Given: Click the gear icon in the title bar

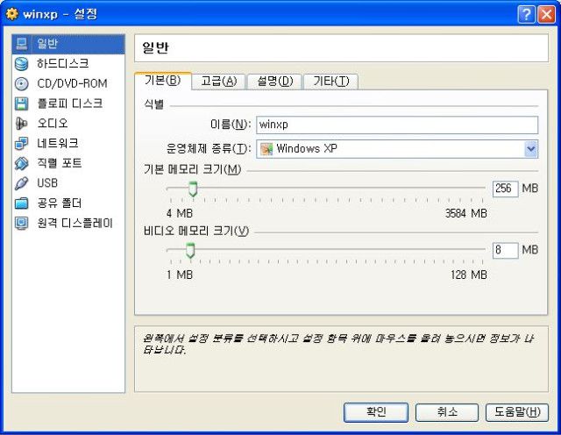Looking at the screenshot, I should [x=11, y=14].
